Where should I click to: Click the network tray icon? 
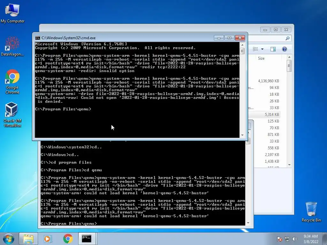point(287,239)
